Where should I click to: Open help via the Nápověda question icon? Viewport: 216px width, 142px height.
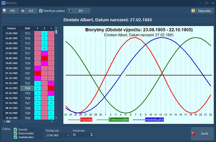193,11
